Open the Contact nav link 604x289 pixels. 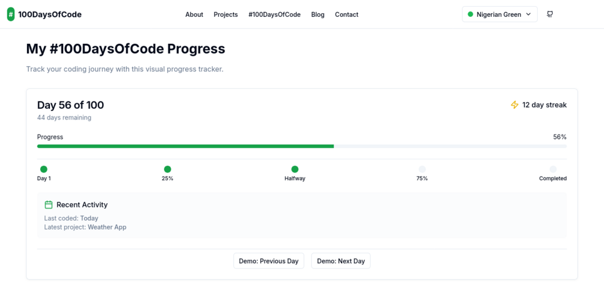coord(346,14)
